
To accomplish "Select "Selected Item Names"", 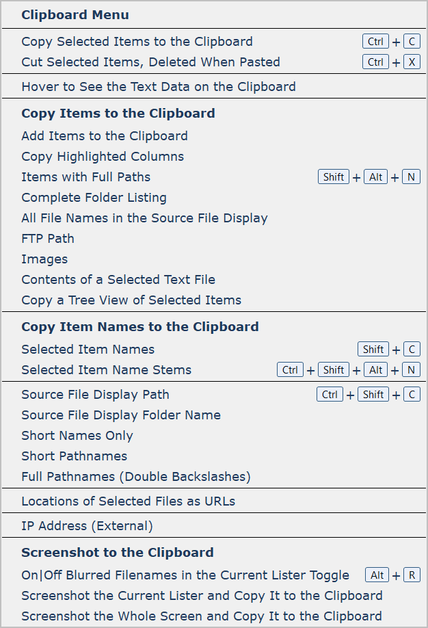I will (x=88, y=349).
